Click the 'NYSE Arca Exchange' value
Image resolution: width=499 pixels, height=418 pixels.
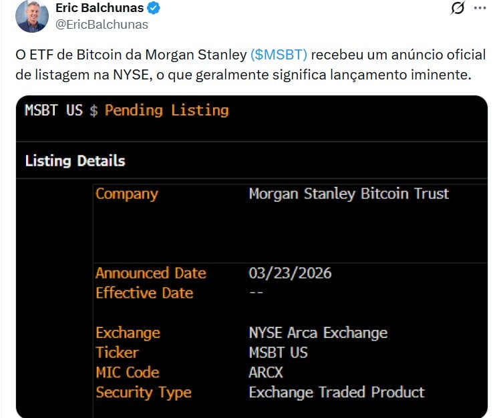(x=318, y=333)
